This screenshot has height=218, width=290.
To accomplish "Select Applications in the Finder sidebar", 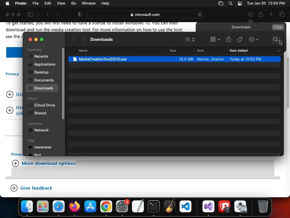I will (42, 64).
